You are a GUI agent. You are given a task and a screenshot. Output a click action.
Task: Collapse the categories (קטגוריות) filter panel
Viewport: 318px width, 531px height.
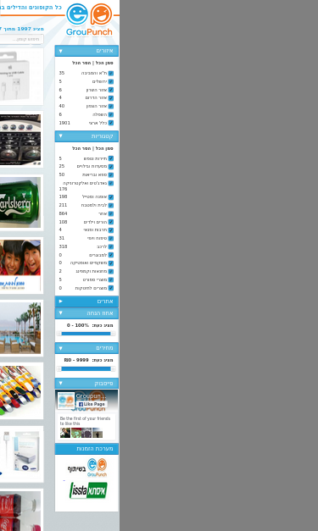click(86, 136)
